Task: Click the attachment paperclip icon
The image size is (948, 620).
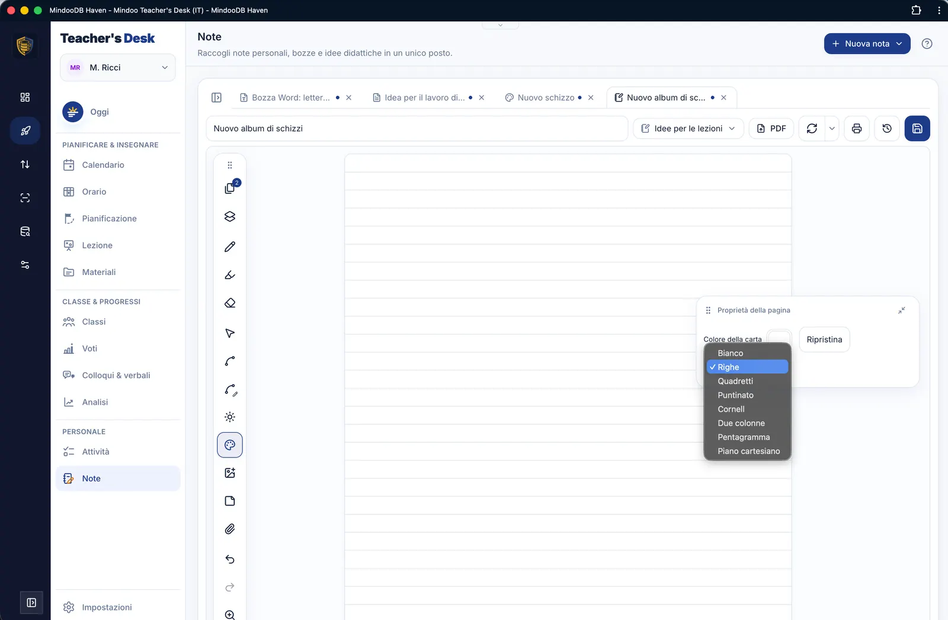Action: (230, 529)
